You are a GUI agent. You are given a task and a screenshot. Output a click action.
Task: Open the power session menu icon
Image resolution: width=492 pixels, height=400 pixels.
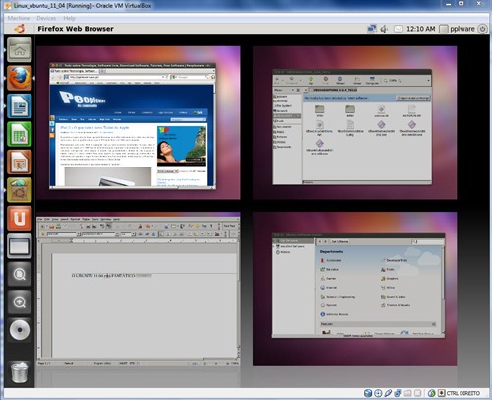click(x=482, y=29)
